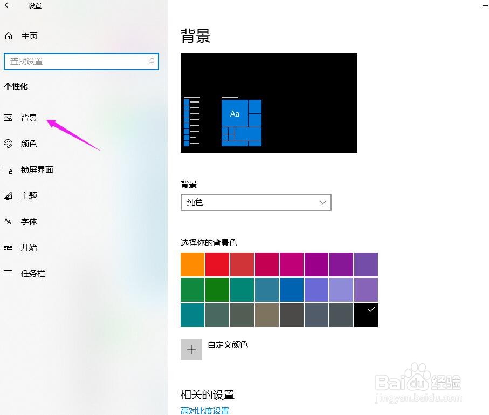Screen dimensions: 489x415
Task: Click the 背景 picture icon in sidebar
Action: click(8, 118)
